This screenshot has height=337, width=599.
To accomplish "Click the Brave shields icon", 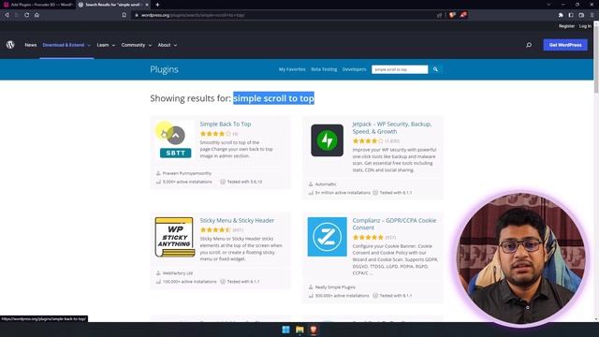I will pyautogui.click(x=452, y=15).
